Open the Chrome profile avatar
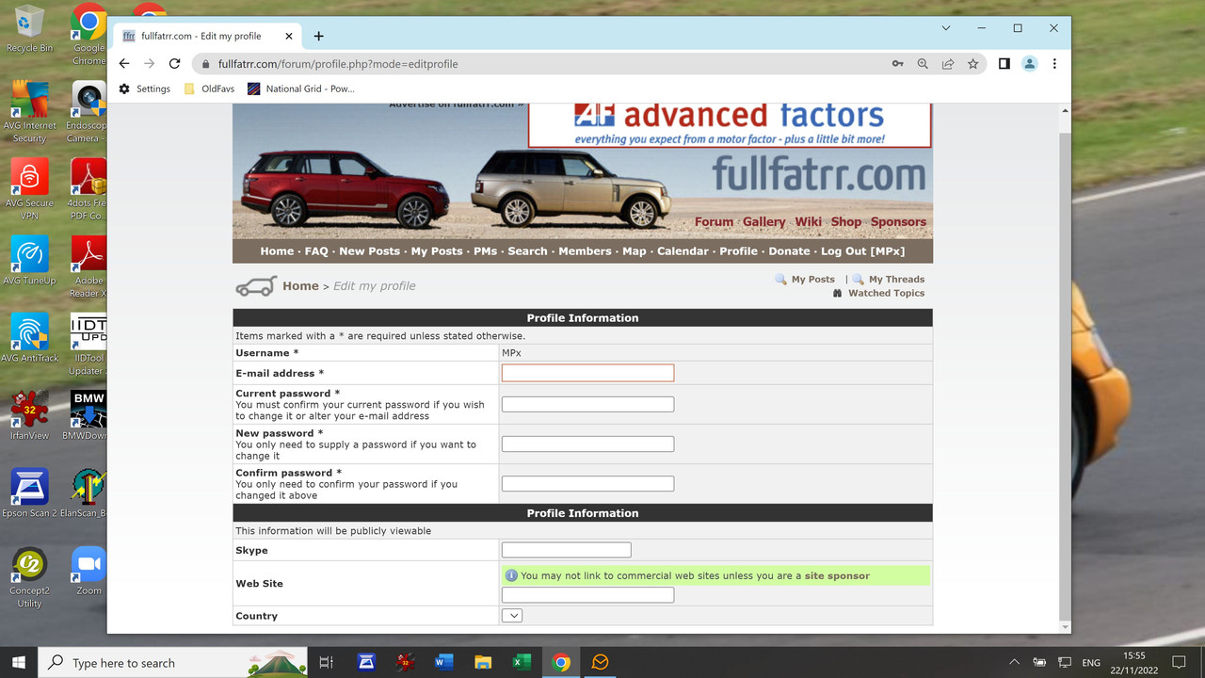Viewport: 1205px width, 678px height. (1030, 64)
